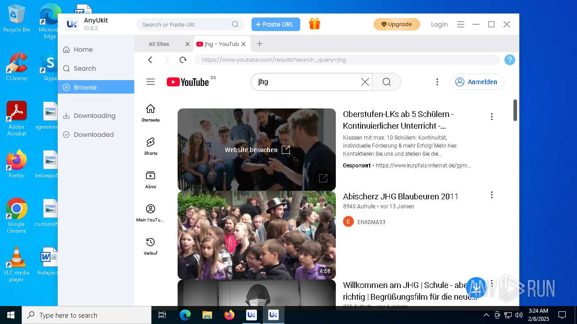Open the help question mark icon

point(509,60)
